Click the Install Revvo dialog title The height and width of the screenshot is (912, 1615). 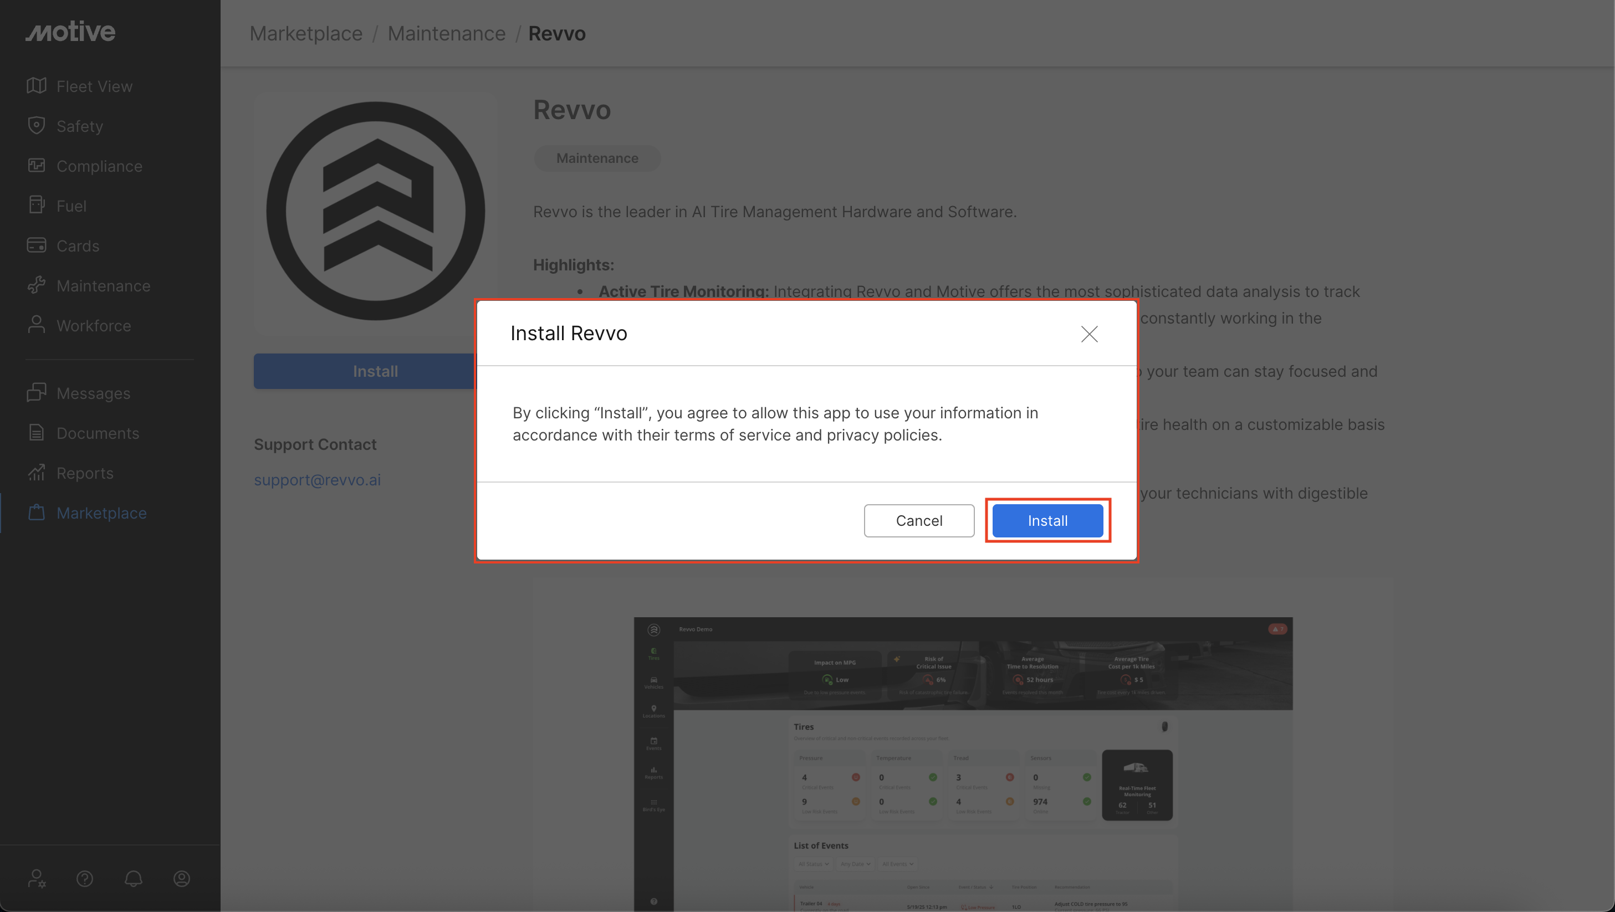[x=569, y=334]
